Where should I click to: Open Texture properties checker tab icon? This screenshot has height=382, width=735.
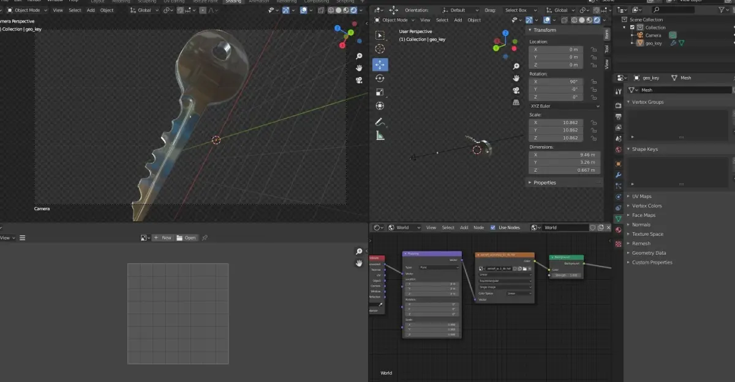tap(618, 243)
